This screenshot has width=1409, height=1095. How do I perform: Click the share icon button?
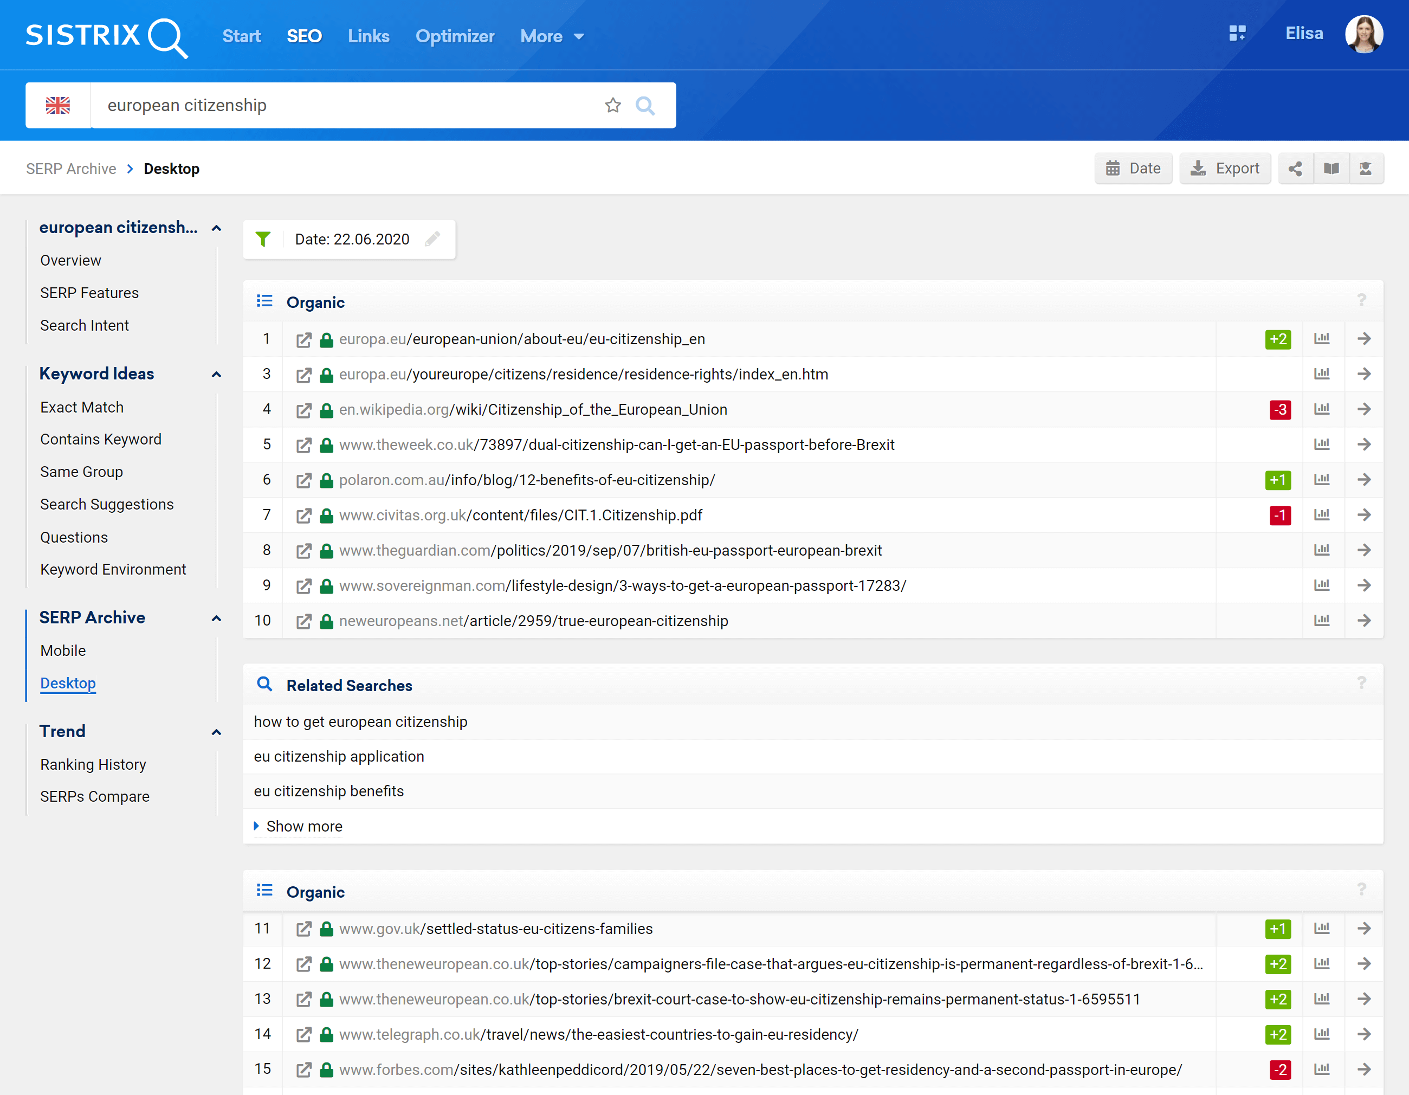[1295, 169]
